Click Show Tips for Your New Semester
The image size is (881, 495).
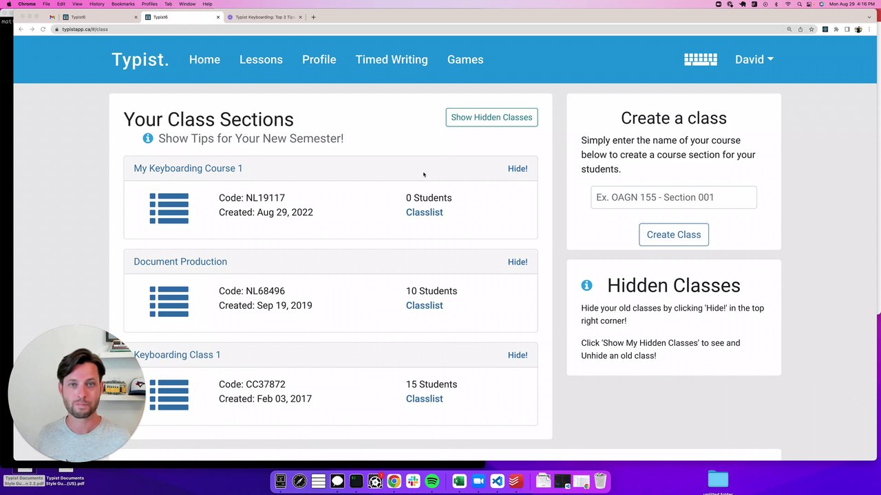[251, 138]
